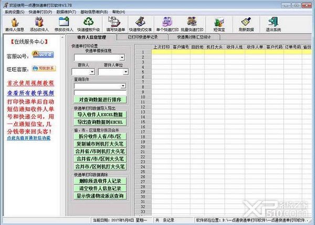Click the 批量快递打印 icon
This screenshot has width=315, height=225.
(192, 24)
